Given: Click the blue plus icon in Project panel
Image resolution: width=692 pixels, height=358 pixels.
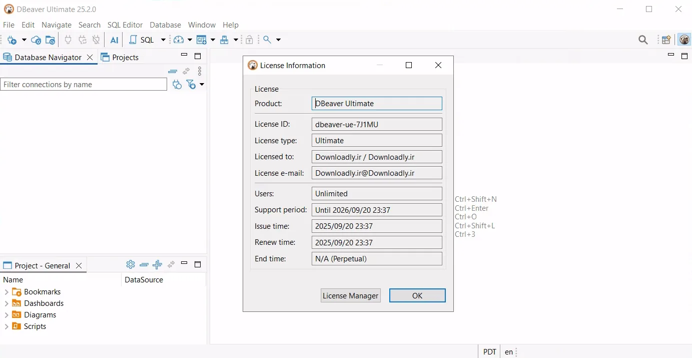Looking at the screenshot, I should 158,264.
